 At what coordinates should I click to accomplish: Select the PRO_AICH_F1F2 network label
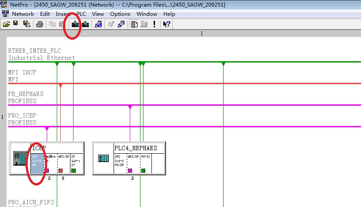(31, 202)
